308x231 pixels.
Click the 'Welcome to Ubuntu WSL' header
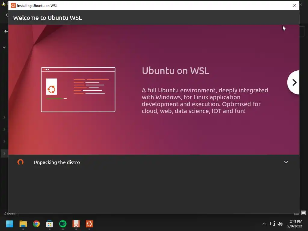pos(48,18)
